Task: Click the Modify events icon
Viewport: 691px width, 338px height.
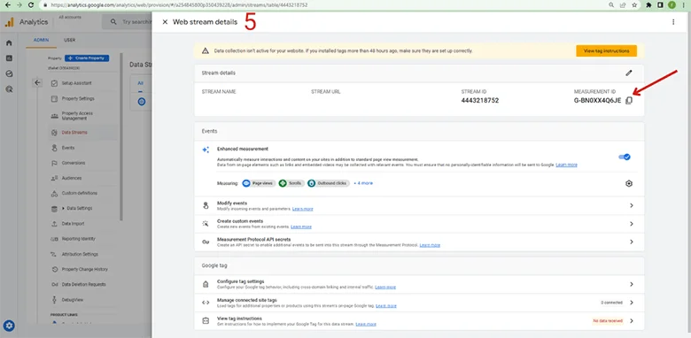Action: (x=206, y=205)
